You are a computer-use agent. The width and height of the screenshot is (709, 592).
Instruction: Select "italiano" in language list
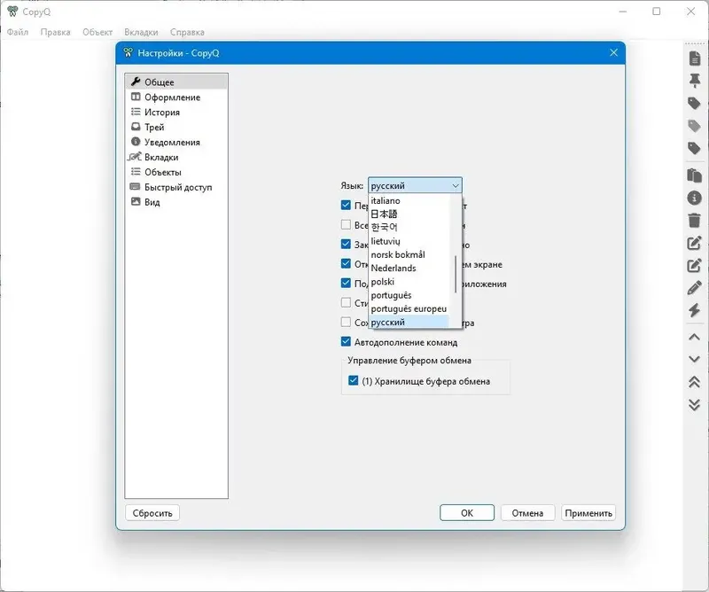click(x=409, y=200)
